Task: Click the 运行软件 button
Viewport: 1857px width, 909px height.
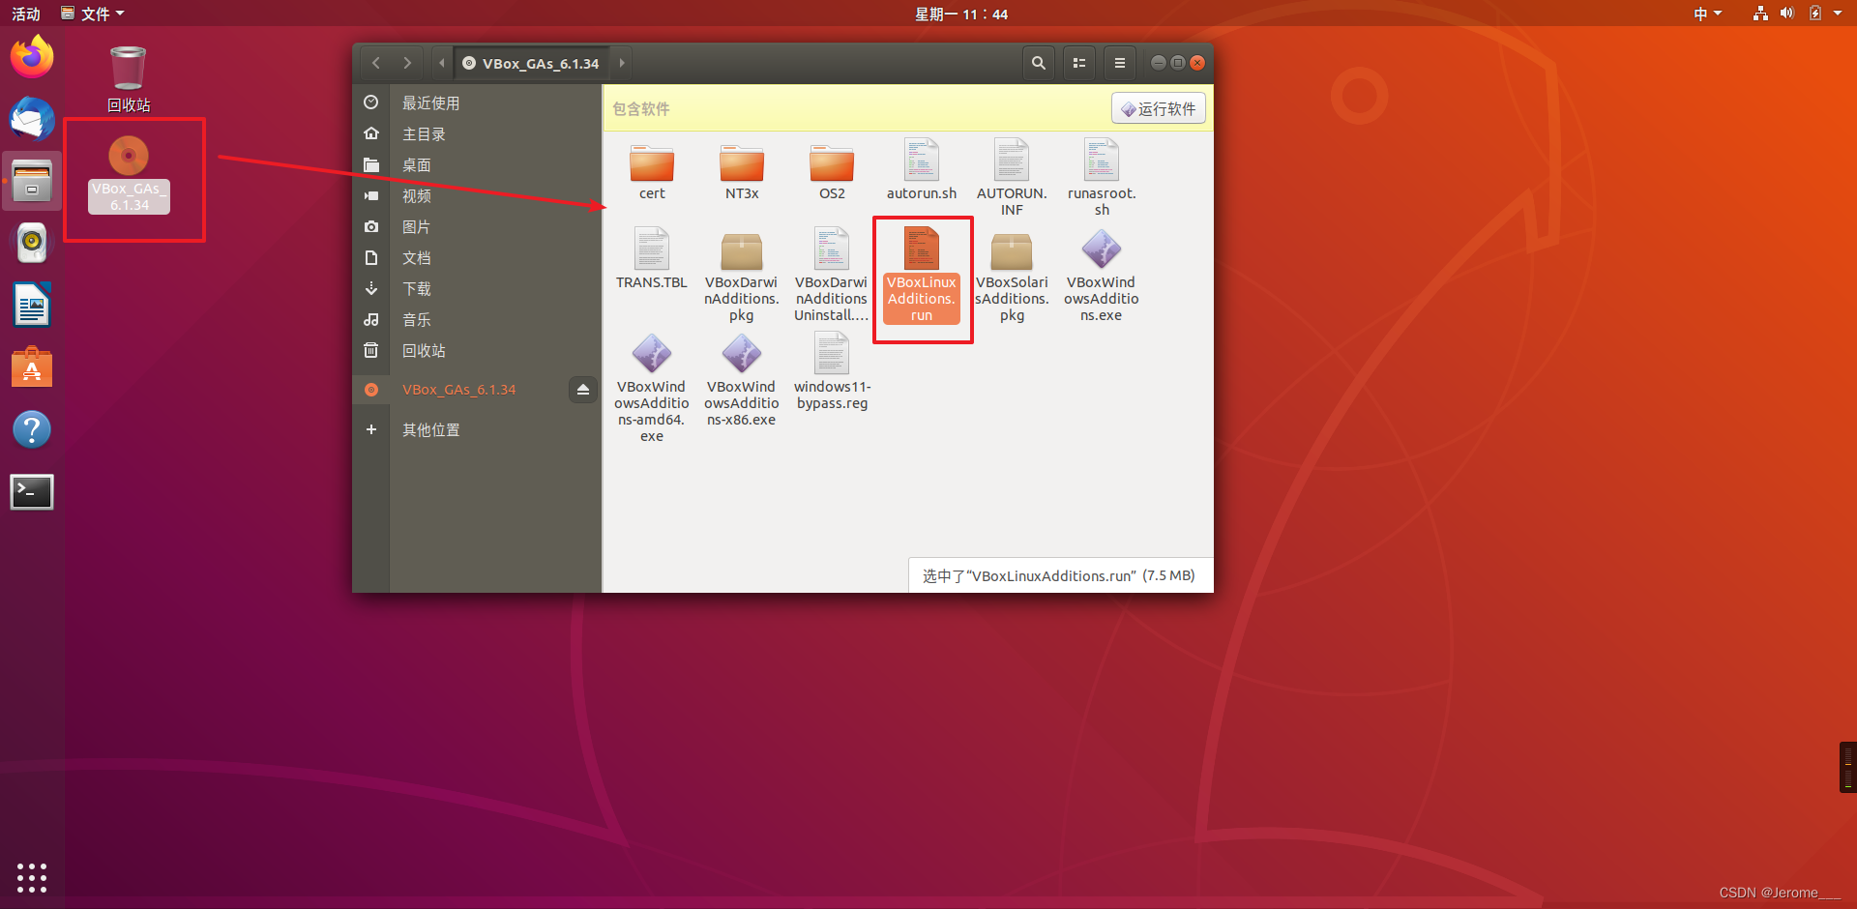Action: (x=1158, y=107)
